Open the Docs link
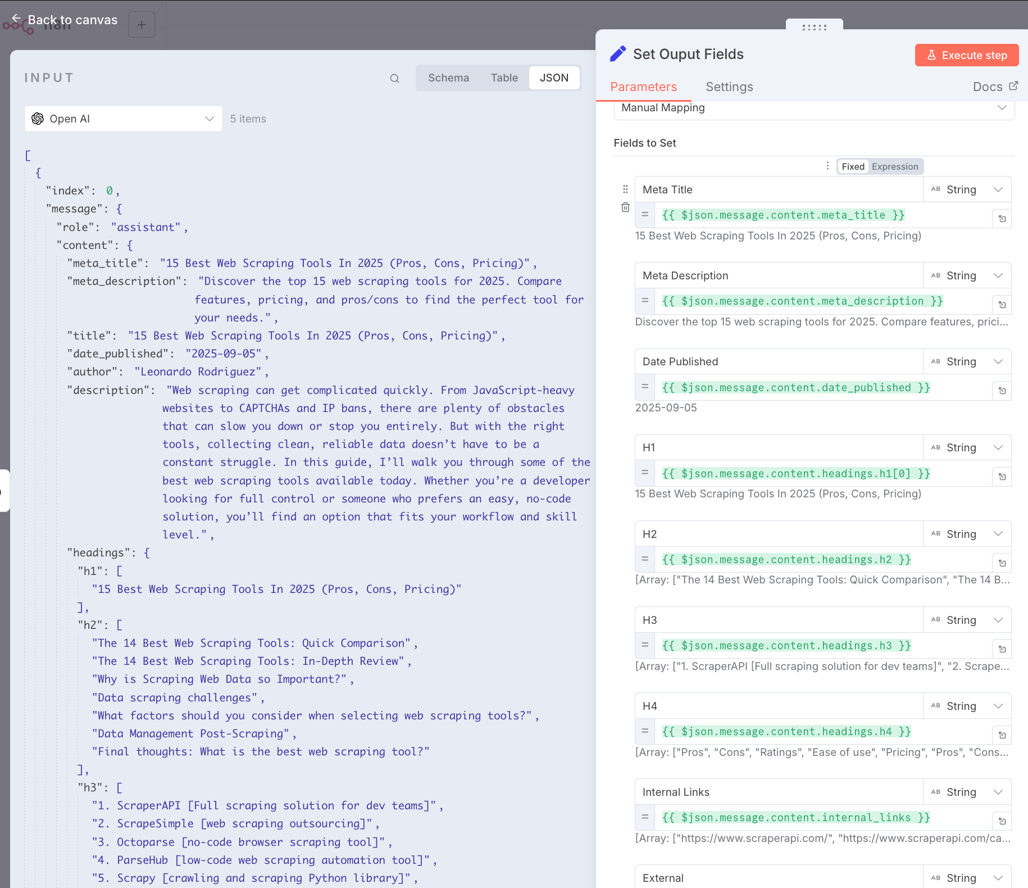1028x888 pixels. click(x=995, y=87)
